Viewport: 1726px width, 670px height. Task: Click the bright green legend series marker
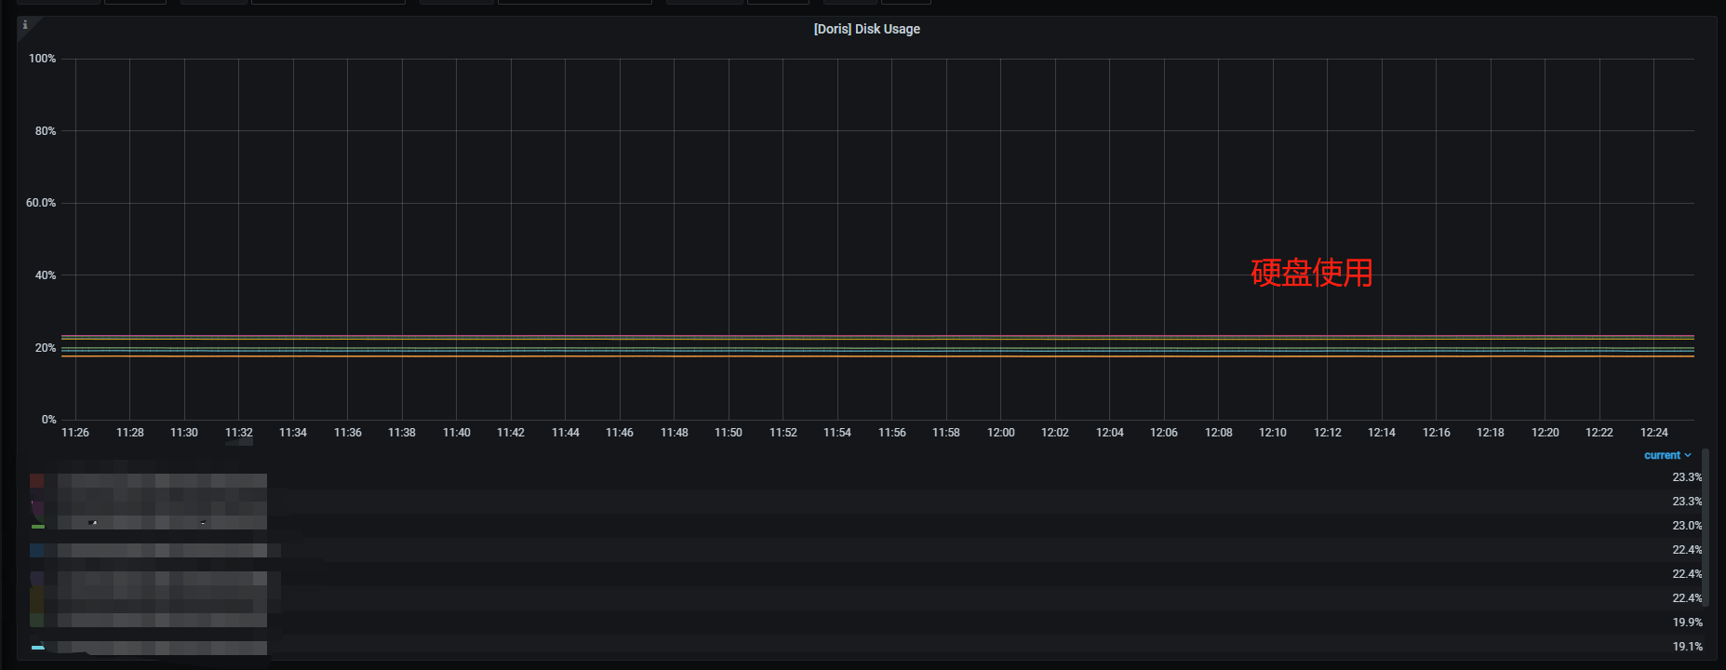tap(37, 527)
